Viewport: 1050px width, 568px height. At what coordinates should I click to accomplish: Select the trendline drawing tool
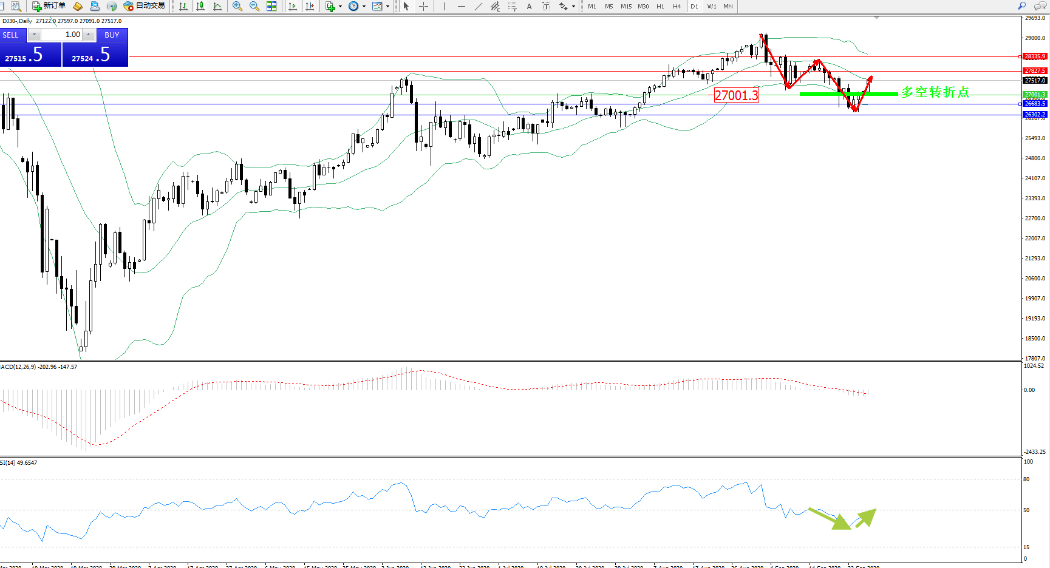[479, 6]
